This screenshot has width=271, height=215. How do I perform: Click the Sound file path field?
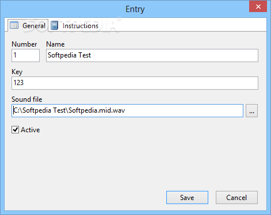click(127, 110)
